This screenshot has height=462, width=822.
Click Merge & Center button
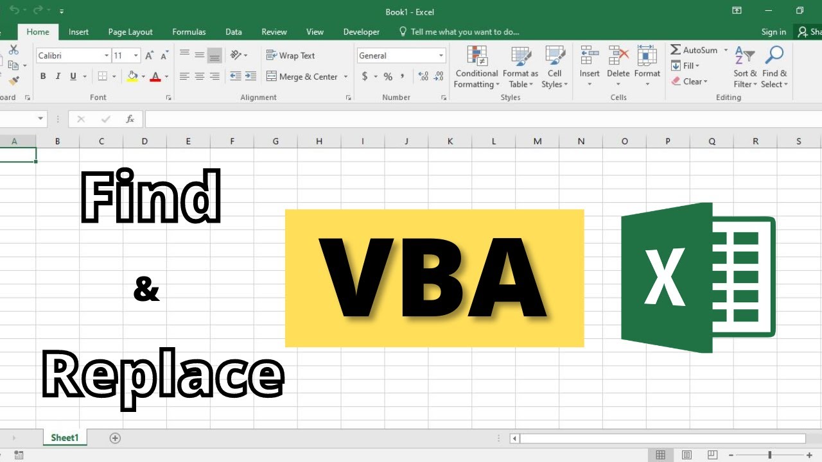tap(302, 77)
